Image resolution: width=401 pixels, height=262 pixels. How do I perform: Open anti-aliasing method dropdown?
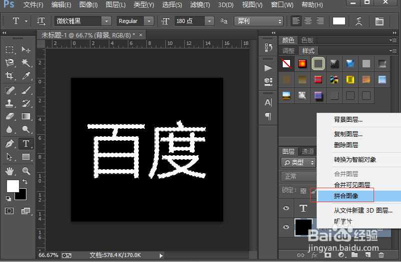259,21
